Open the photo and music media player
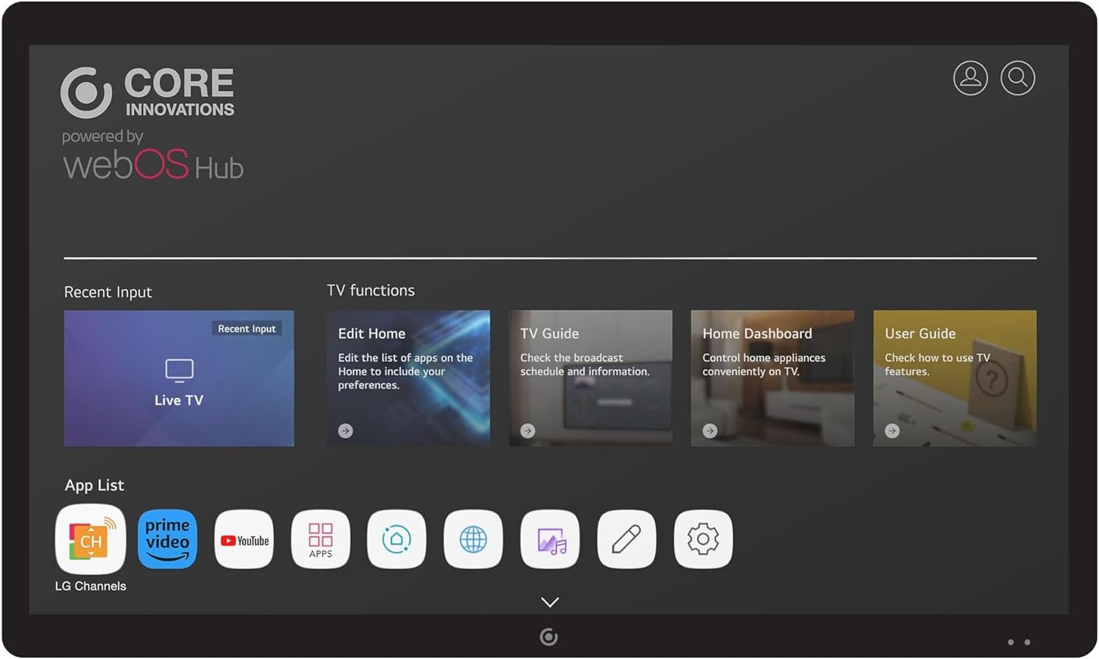The width and height of the screenshot is (1099, 659). 550,540
